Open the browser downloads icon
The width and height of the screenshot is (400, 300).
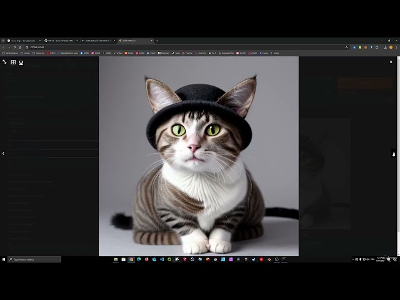tap(385, 47)
